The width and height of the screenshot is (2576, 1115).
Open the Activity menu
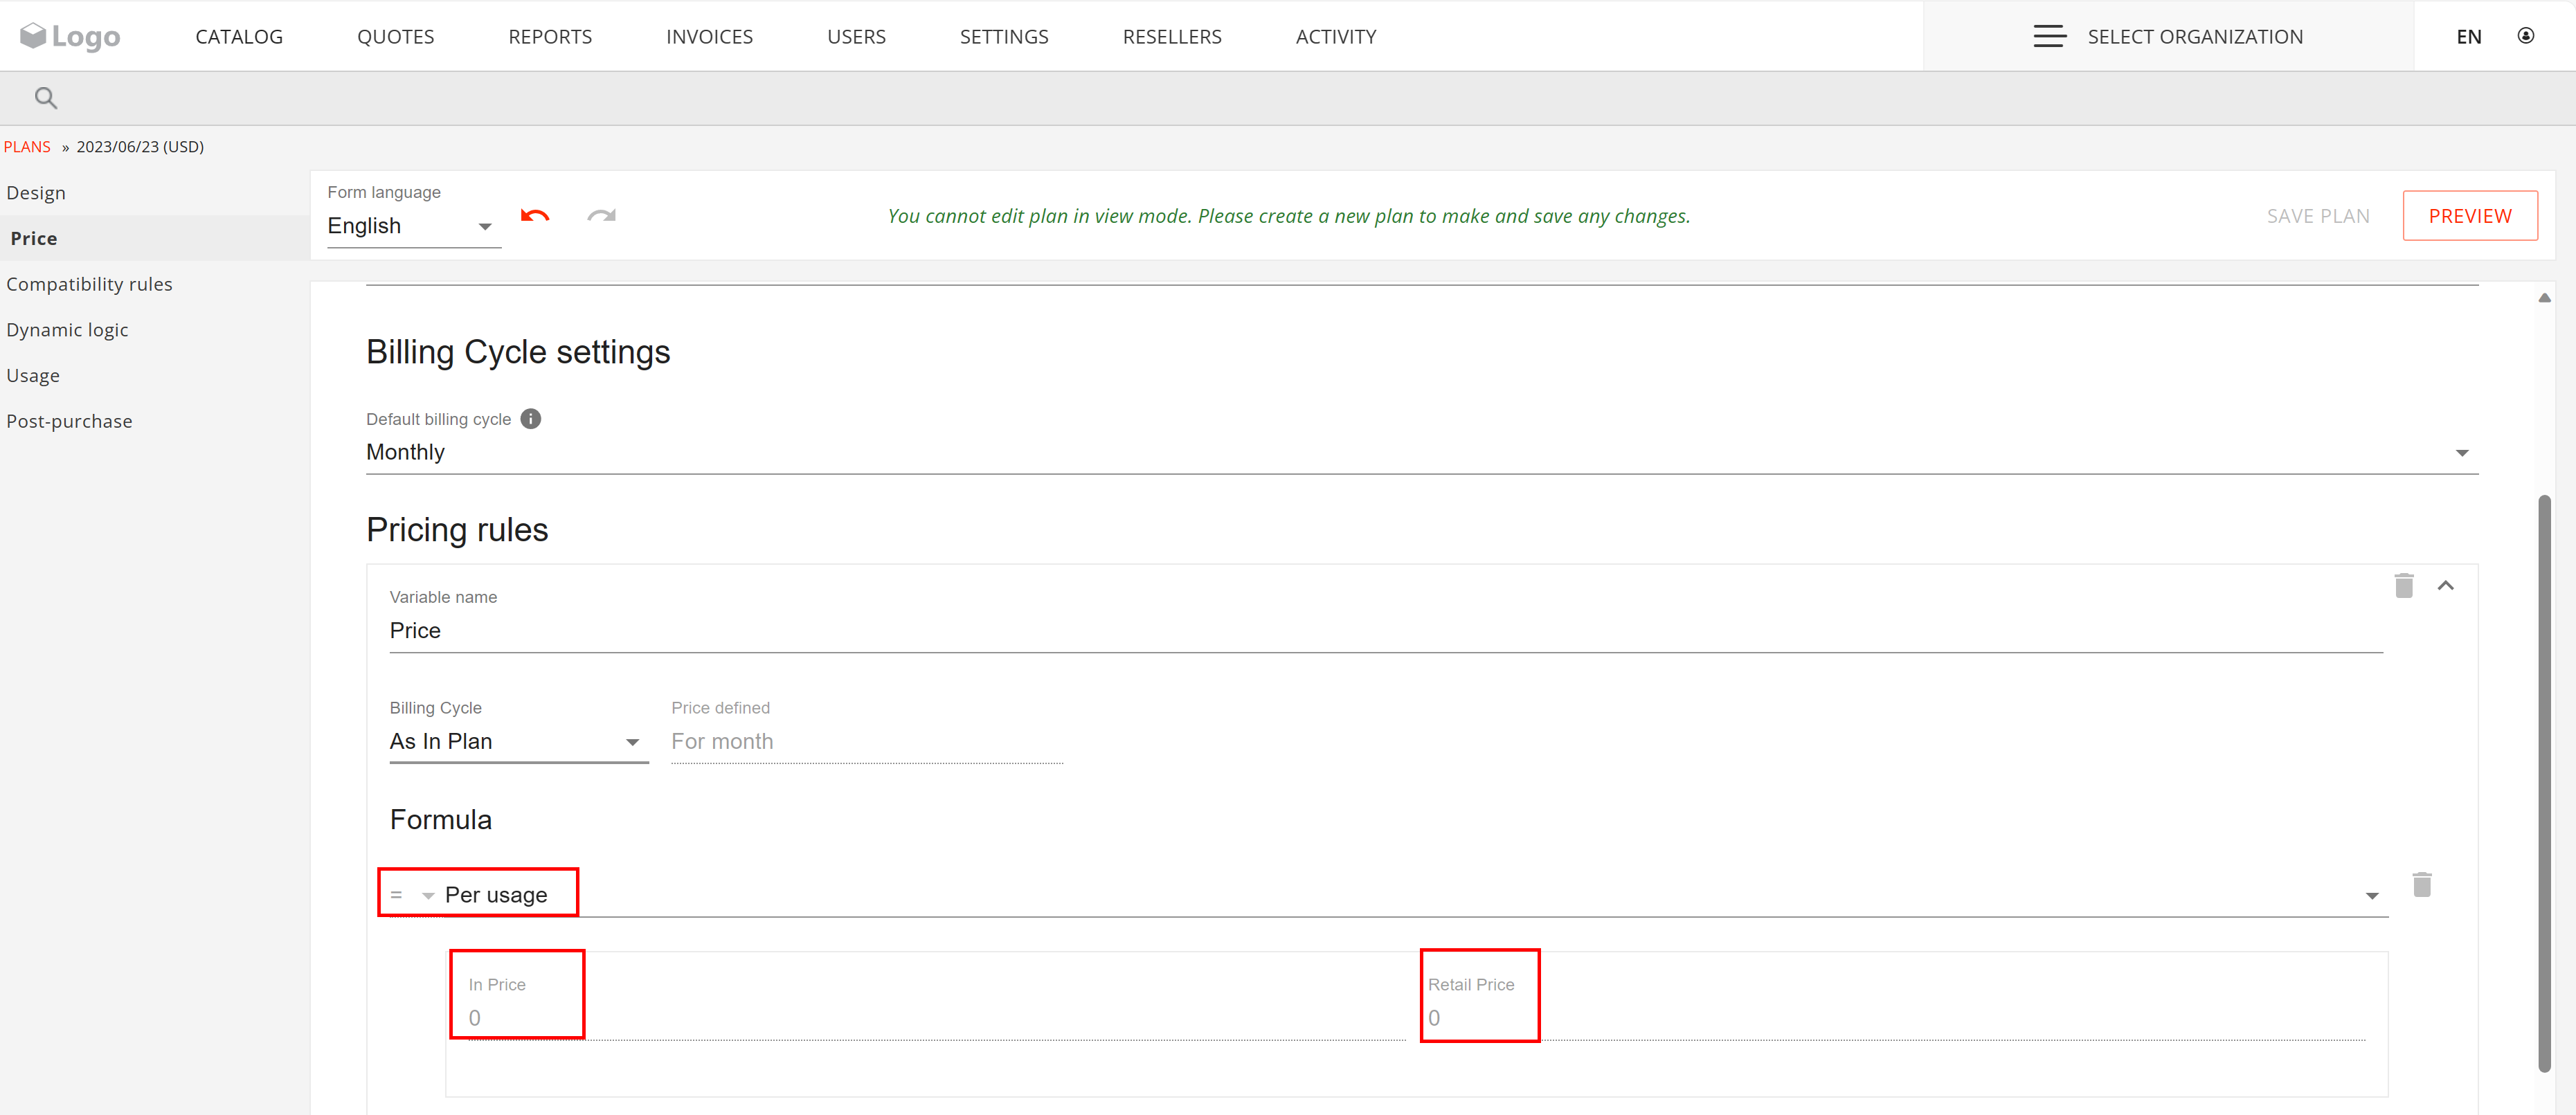pos(1336,36)
